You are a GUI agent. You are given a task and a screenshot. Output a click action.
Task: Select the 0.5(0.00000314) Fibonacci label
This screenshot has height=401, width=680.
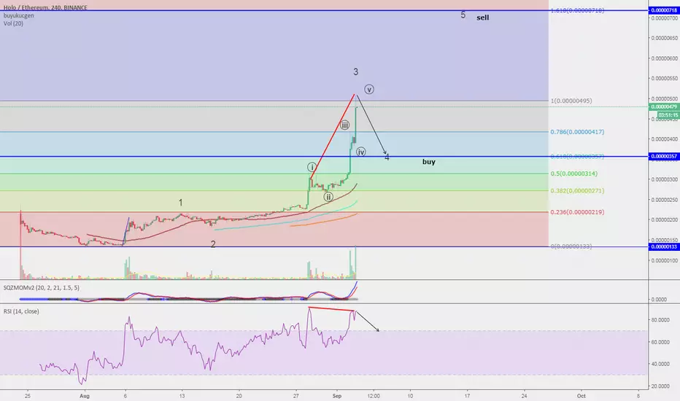pyautogui.click(x=573, y=174)
